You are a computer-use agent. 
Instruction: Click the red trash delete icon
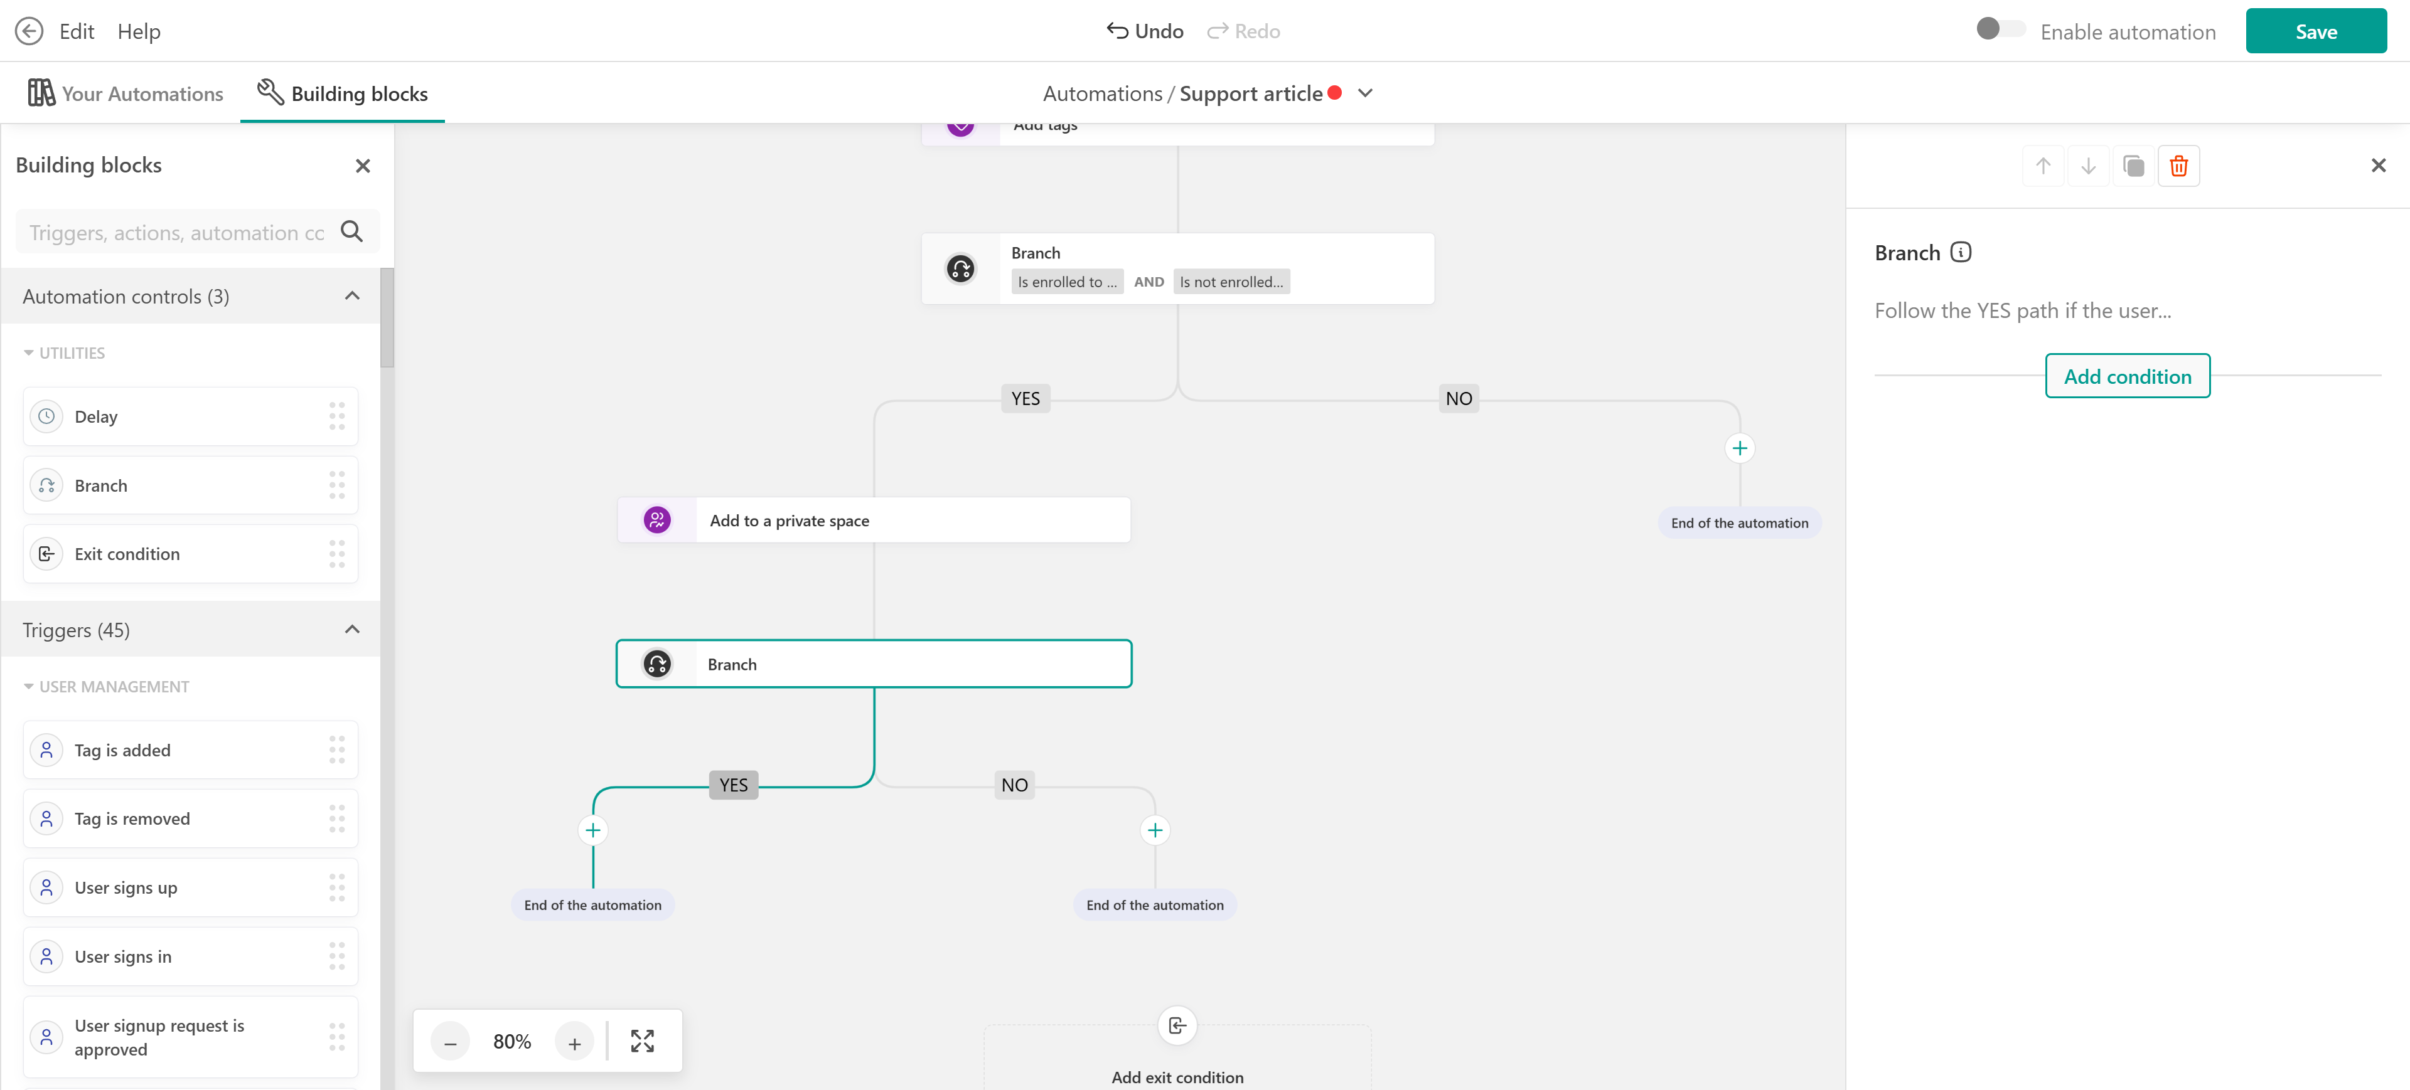pyautogui.click(x=2178, y=166)
